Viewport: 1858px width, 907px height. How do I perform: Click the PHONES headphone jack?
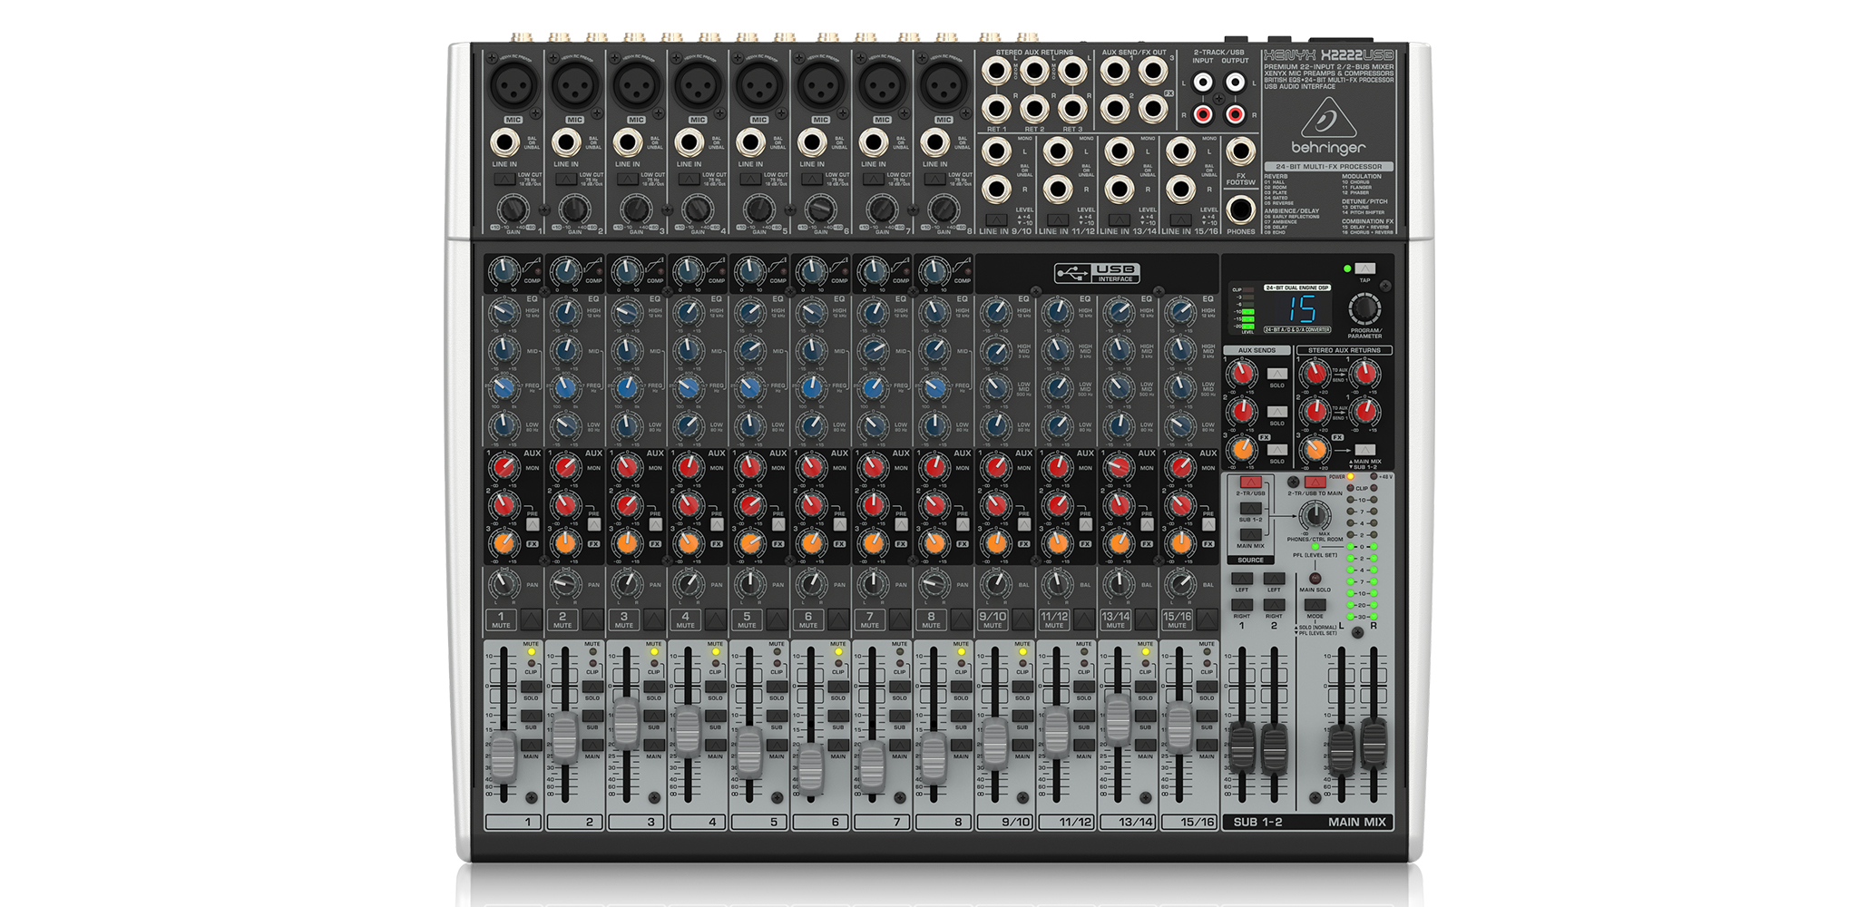pos(1240,210)
